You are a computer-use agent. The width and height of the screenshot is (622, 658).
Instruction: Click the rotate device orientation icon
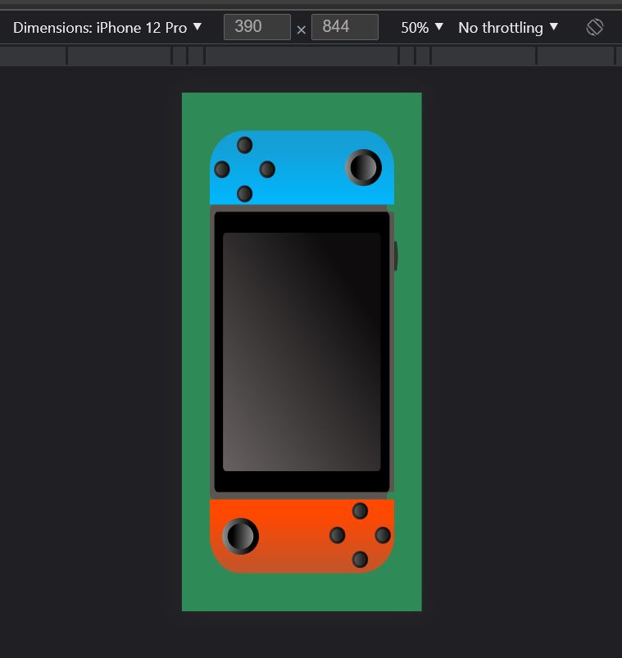pyautogui.click(x=594, y=28)
